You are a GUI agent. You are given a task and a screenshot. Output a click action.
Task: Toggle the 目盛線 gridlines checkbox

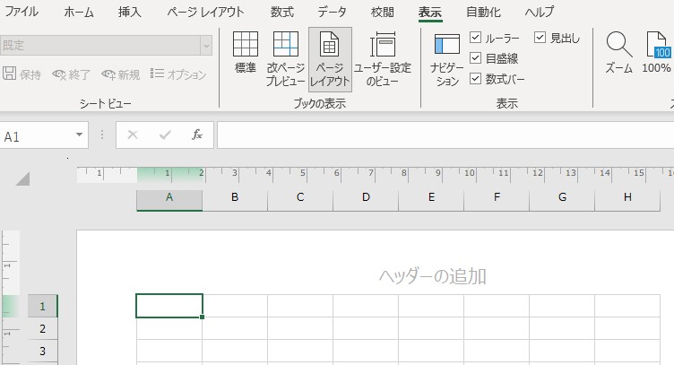(476, 58)
